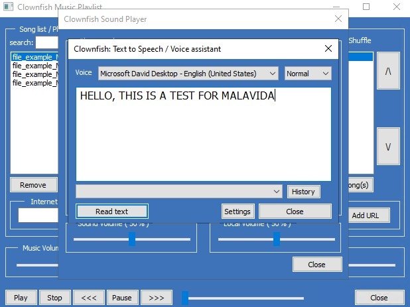Close the Text to Speech dialog via Close button

[295, 211]
